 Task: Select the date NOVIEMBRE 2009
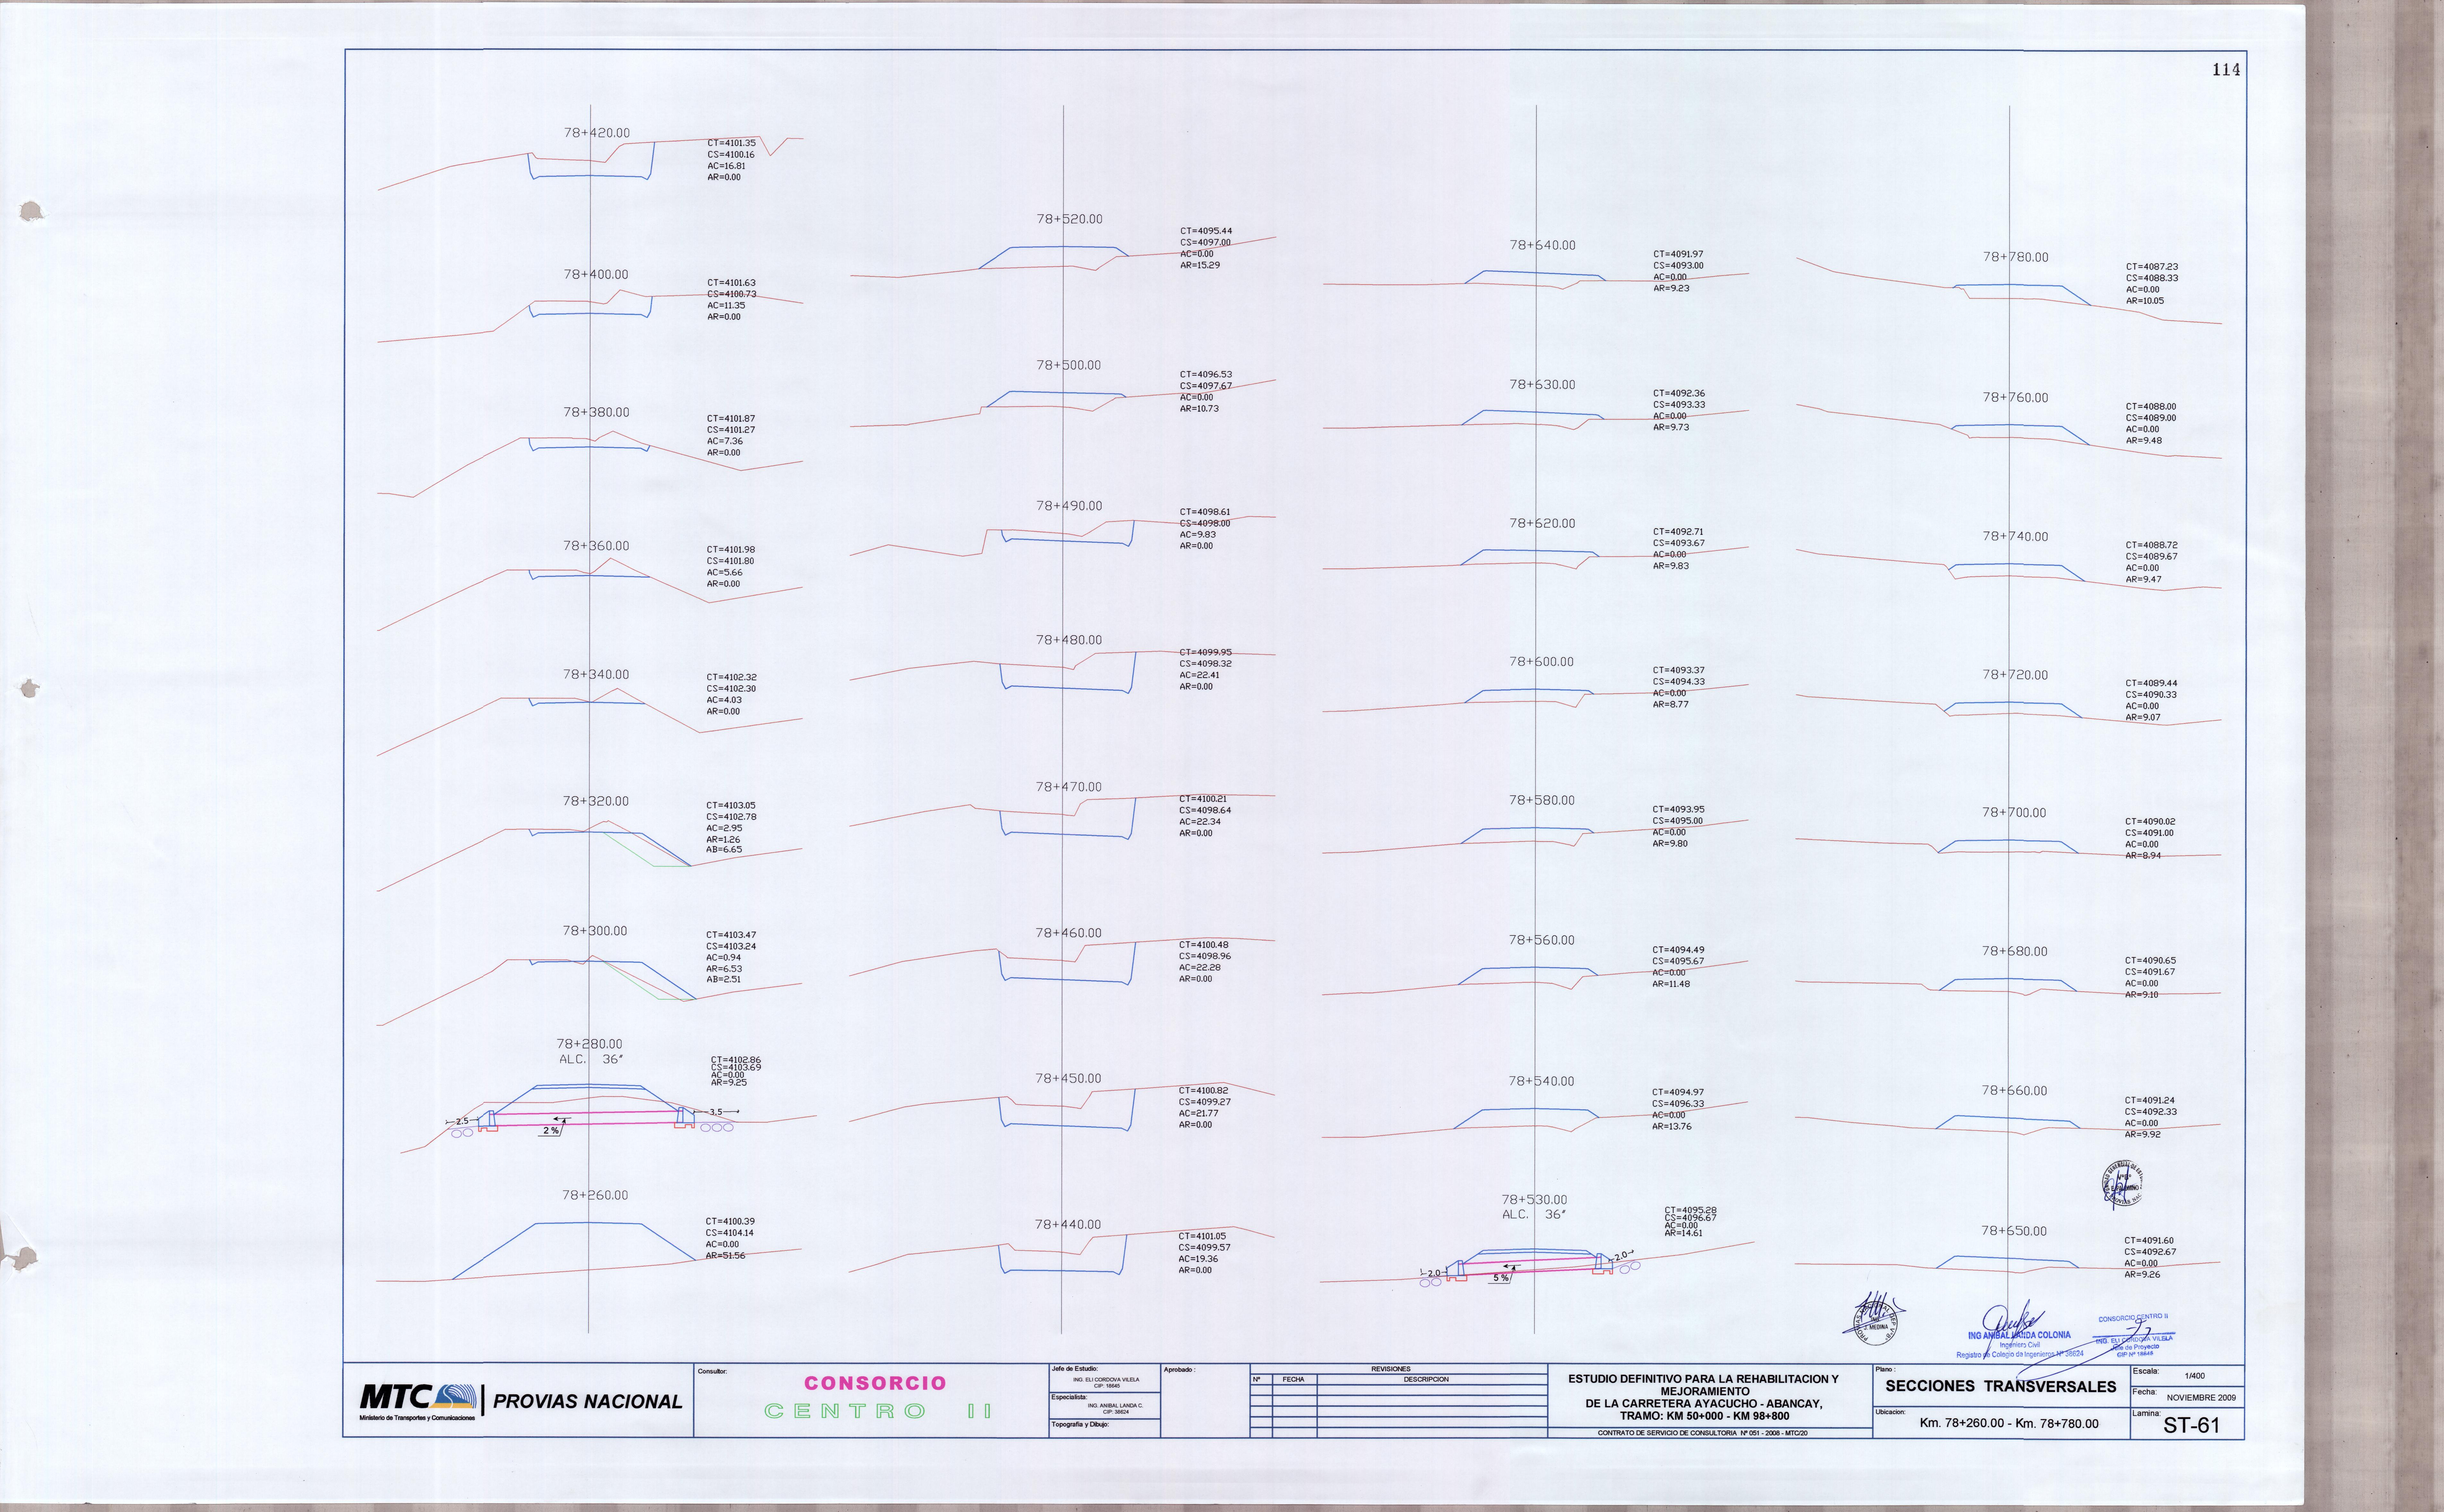pos(2201,1398)
